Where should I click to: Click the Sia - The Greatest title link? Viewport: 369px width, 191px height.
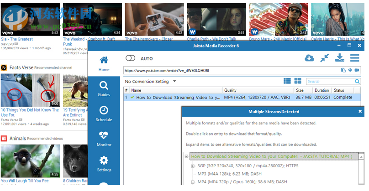[17, 39]
